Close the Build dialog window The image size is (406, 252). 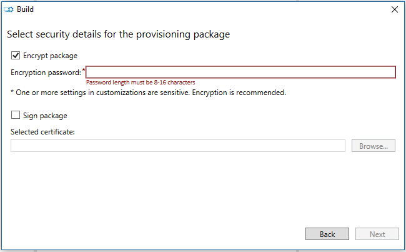pyautogui.click(x=394, y=9)
